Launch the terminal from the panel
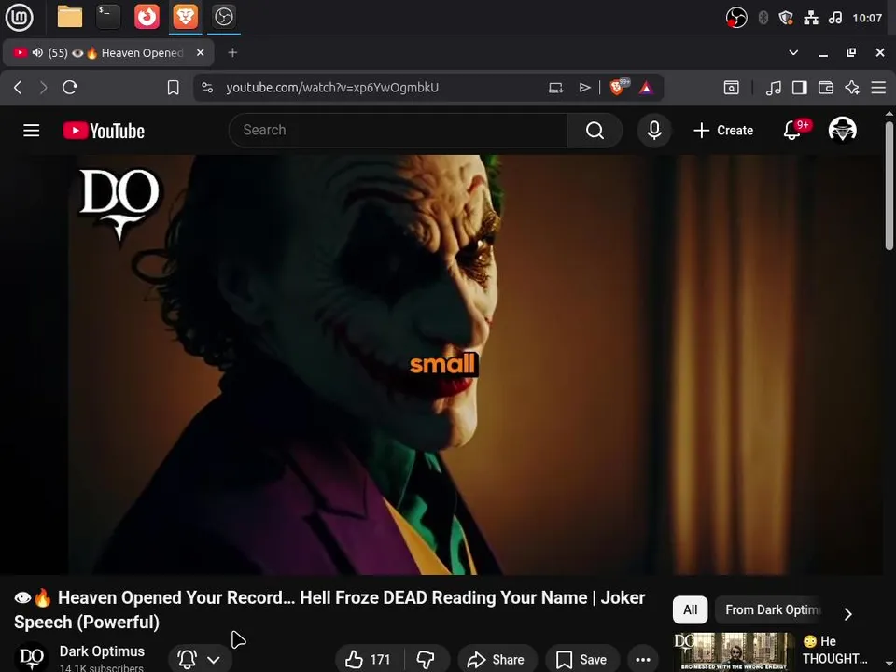896x672 pixels. click(x=108, y=17)
